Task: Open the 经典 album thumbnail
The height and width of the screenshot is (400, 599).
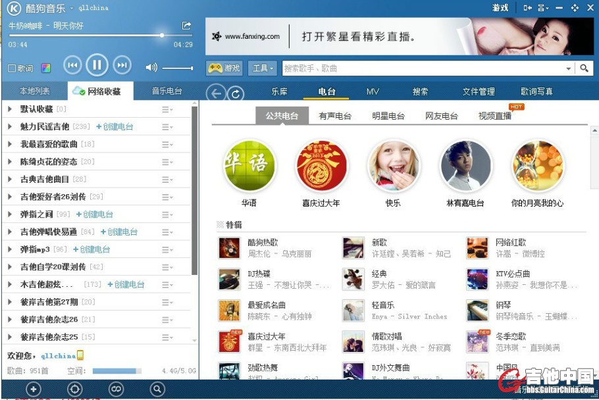Action: click(x=353, y=279)
